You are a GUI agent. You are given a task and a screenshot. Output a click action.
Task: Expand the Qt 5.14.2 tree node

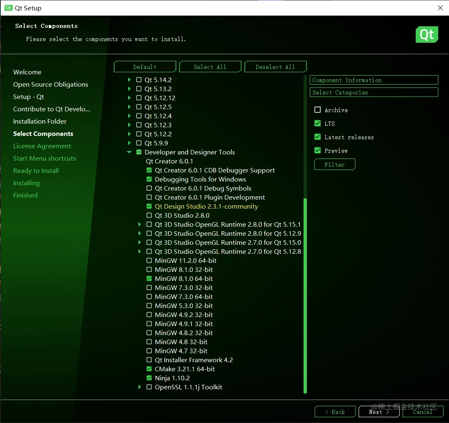(129, 80)
